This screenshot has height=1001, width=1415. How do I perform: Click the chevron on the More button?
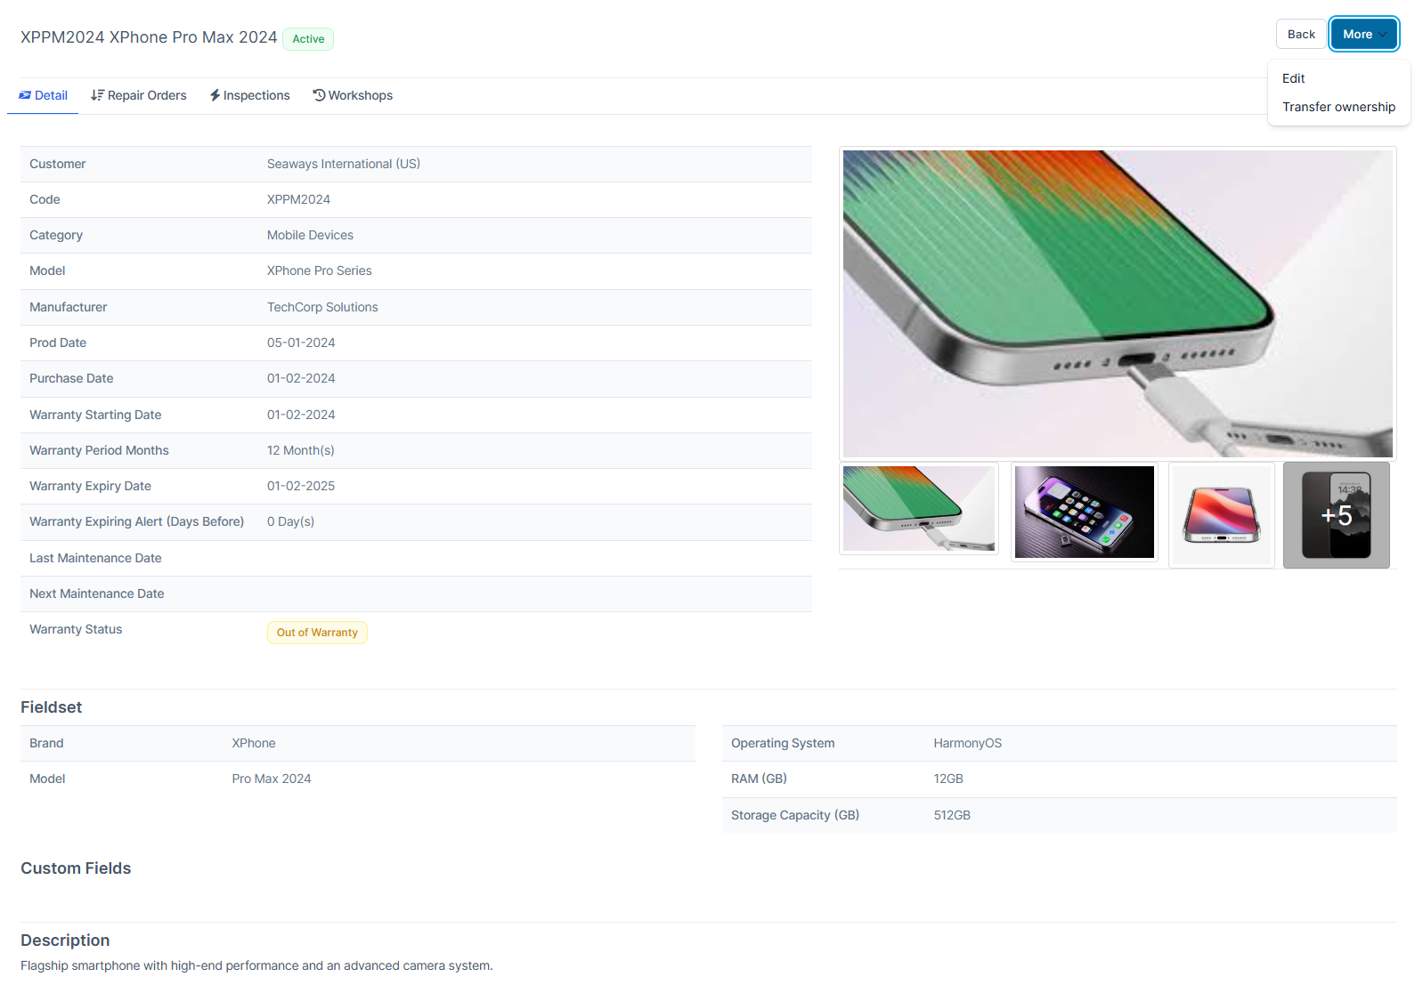click(1383, 35)
